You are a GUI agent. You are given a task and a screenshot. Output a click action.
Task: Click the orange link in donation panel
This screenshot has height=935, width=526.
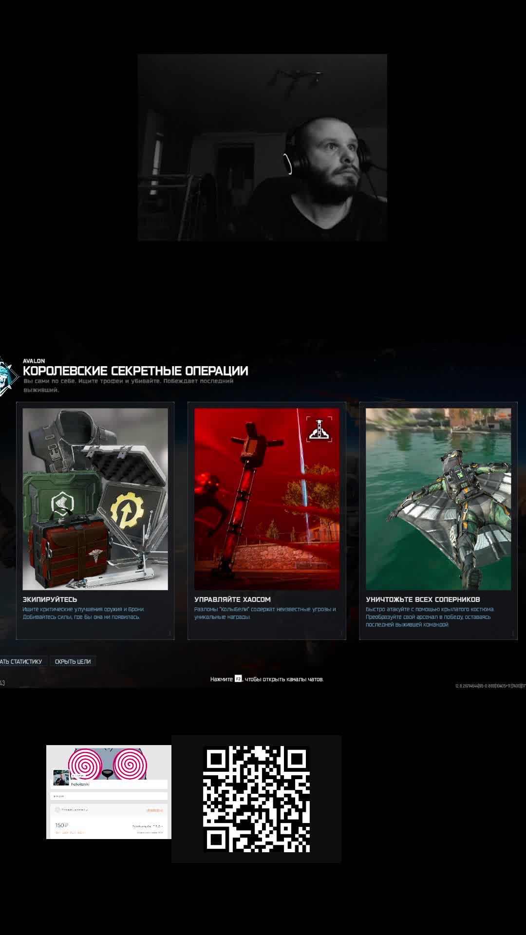click(x=154, y=810)
